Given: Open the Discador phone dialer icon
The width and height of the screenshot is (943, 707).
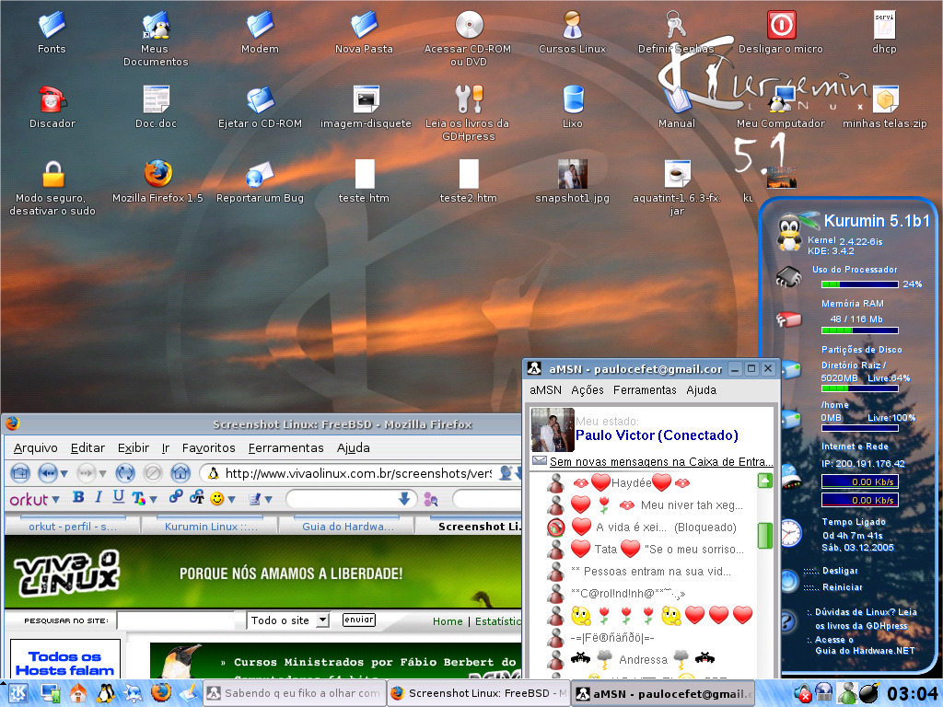Looking at the screenshot, I should click(52, 99).
